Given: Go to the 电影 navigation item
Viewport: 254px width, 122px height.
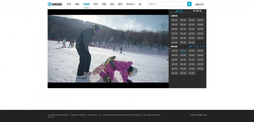Looking at the screenshot, I should point(77,4).
